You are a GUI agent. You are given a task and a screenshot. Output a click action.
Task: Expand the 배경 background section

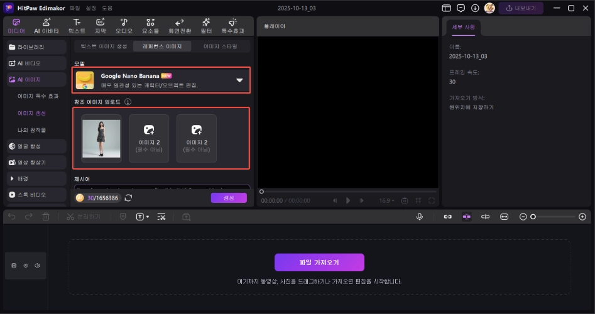36,178
